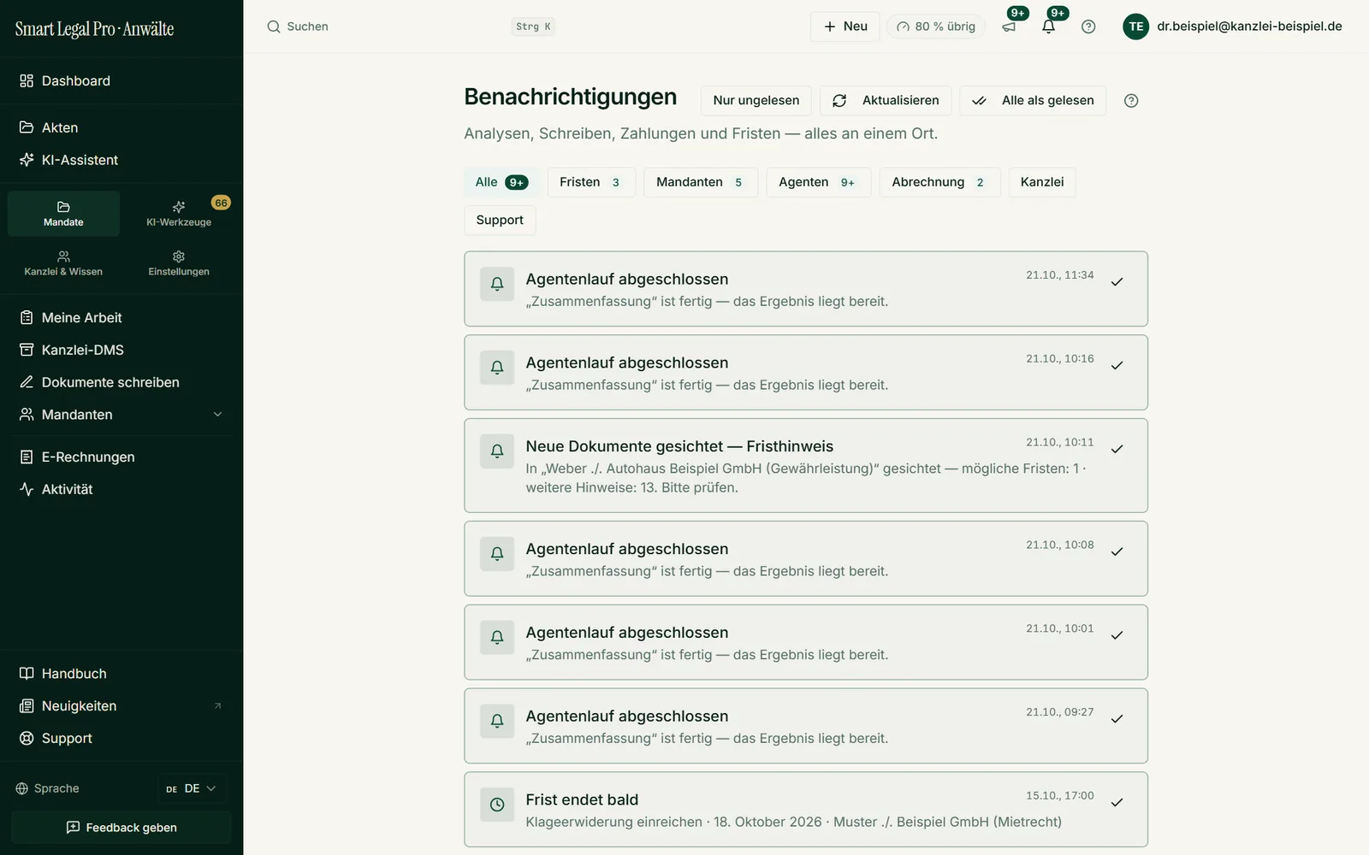The image size is (1369, 855).
Task: Click Aktualisieren button
Action: pyautogui.click(x=886, y=101)
